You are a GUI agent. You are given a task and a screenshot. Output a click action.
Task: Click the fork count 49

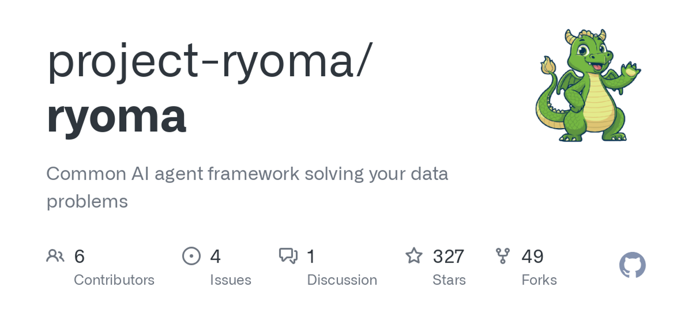tap(532, 257)
